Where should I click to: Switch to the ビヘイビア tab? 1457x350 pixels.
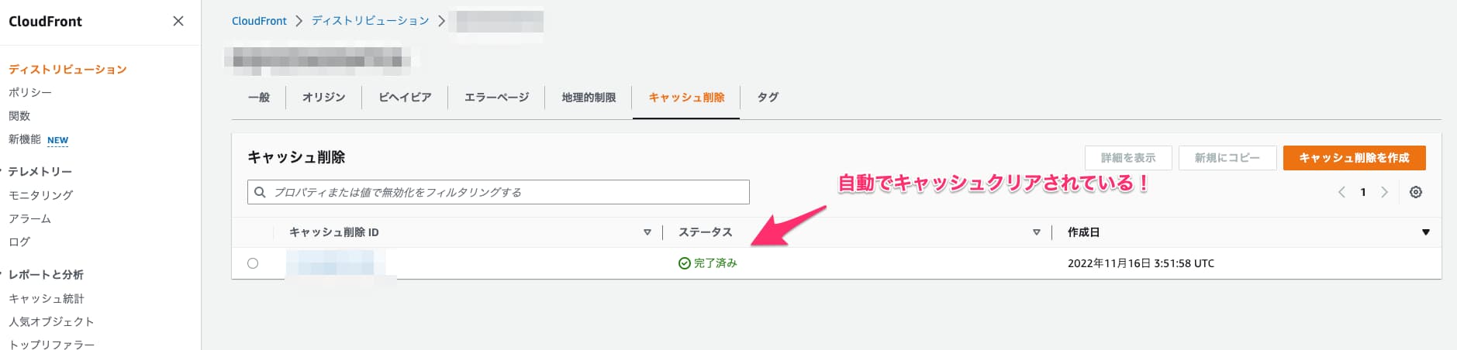click(405, 98)
